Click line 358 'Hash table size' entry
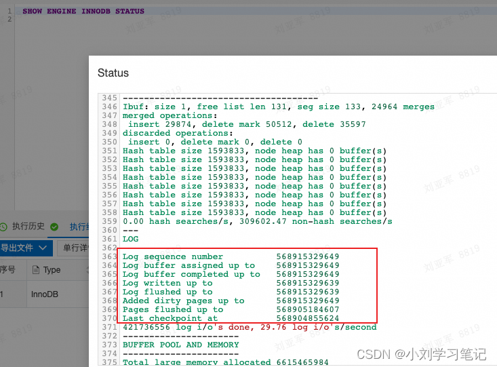The height and width of the screenshot is (367, 497). [x=254, y=212]
